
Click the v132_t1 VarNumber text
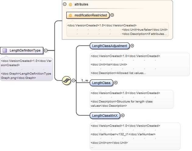coord(123,134)
